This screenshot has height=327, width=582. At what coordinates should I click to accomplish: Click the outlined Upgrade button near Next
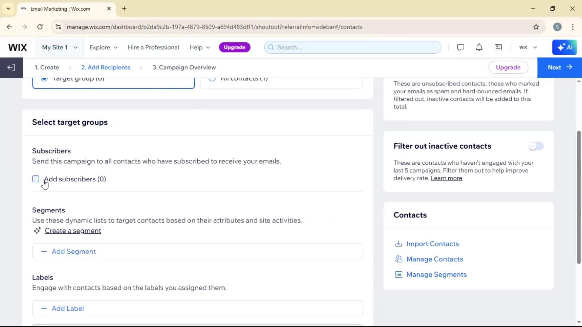point(508,68)
